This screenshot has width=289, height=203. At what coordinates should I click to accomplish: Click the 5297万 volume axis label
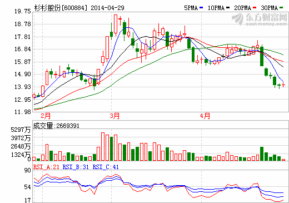21,130
